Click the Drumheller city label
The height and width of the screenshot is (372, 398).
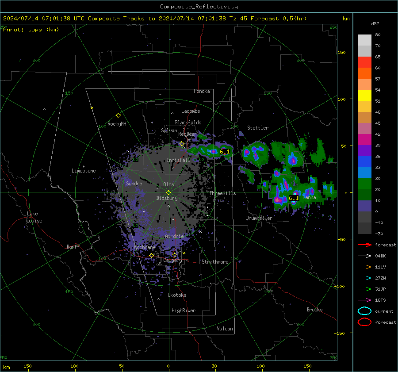click(x=259, y=218)
